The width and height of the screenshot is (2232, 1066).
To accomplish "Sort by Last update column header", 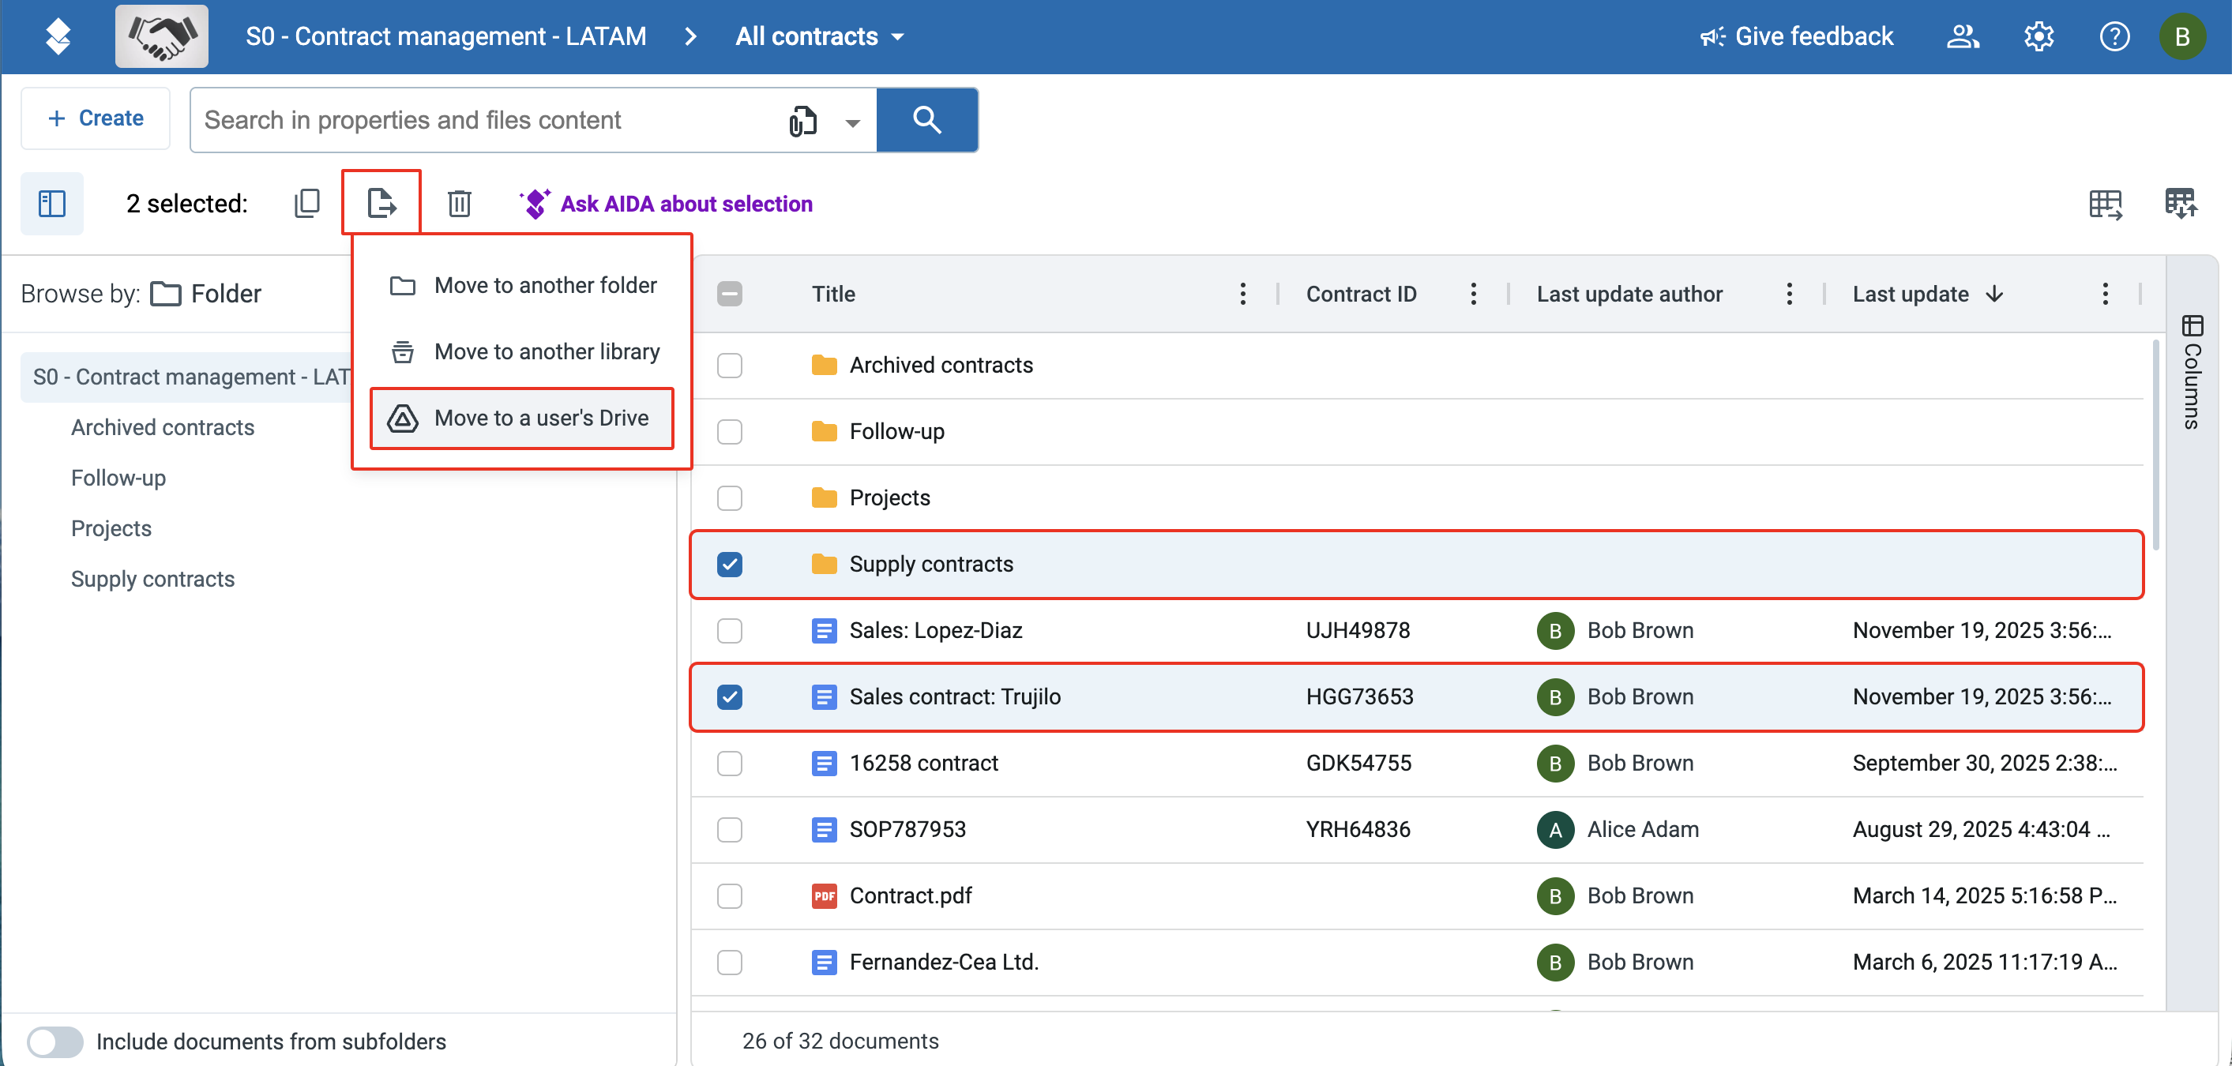I will pos(1927,295).
